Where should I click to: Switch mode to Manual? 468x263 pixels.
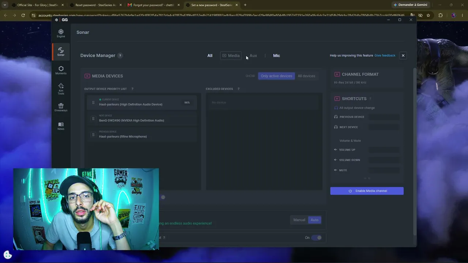click(x=299, y=220)
